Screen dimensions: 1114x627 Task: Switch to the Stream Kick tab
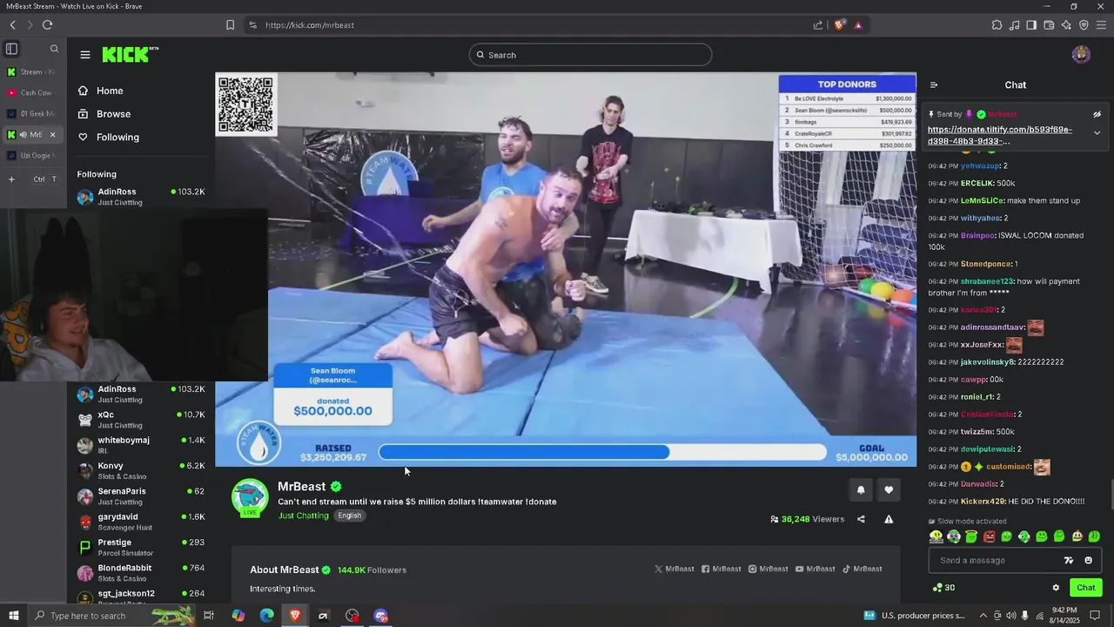pyautogui.click(x=33, y=71)
